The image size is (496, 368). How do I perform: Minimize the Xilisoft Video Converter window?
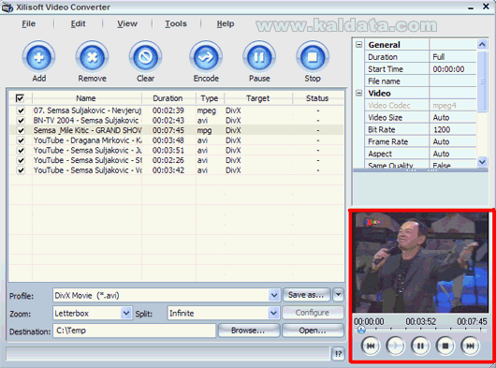click(x=471, y=7)
